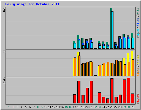This screenshot has height=110, width=141.
Task: Click the 466 hits scale value
Action: pyautogui.click(x=4, y=10)
